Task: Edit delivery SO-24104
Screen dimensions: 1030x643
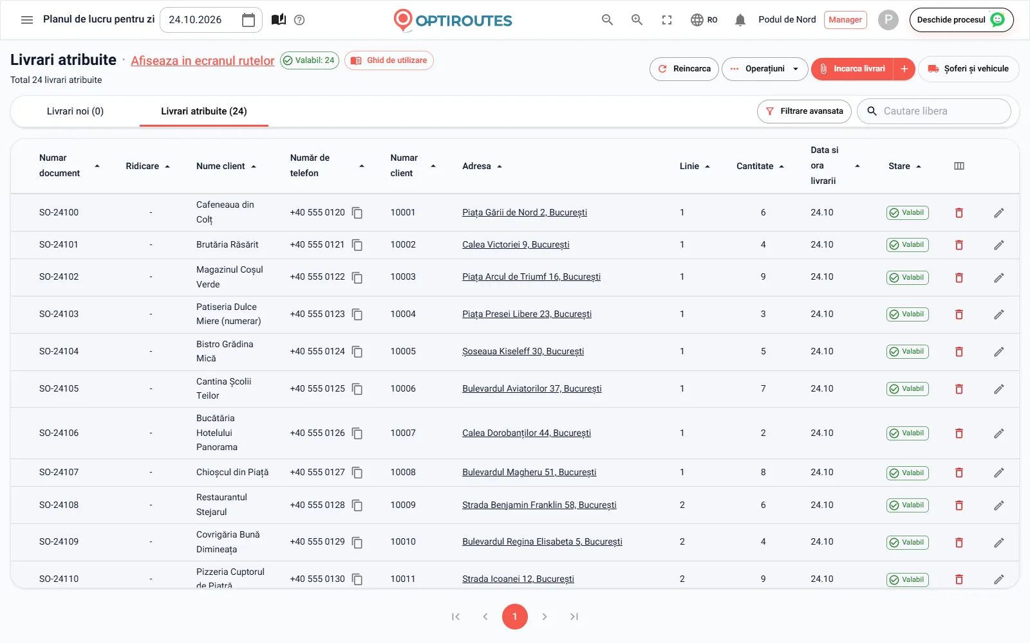Action: point(999,352)
